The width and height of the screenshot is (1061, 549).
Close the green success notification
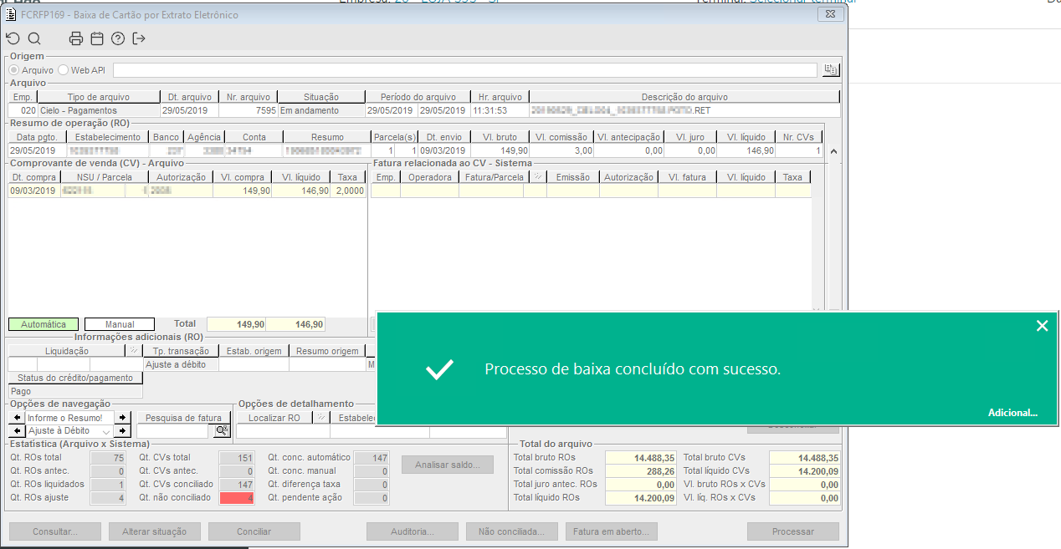(1042, 326)
